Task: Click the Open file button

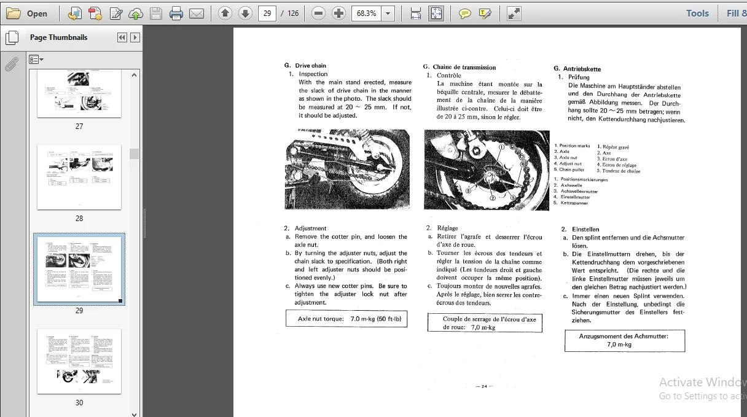Action: coord(27,14)
